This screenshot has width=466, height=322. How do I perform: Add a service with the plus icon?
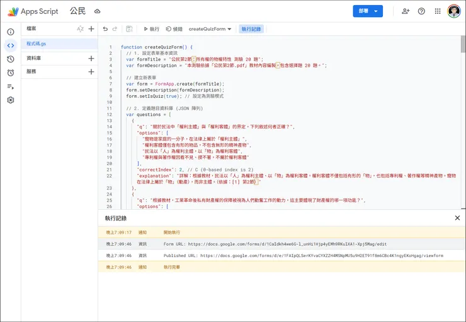pyautogui.click(x=91, y=72)
